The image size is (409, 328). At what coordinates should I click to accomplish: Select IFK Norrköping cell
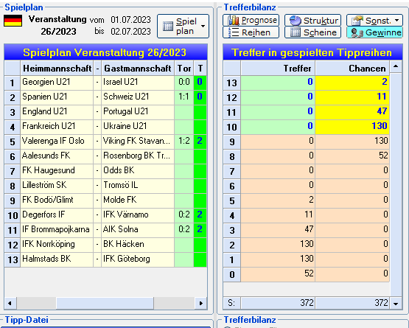coord(57,245)
